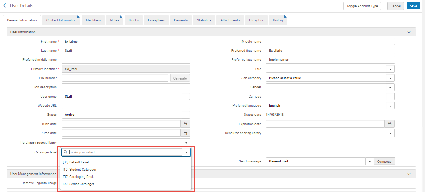Viewport: 425px width, 192px height.
Task: Click the Birth date input field
Action: (121, 124)
